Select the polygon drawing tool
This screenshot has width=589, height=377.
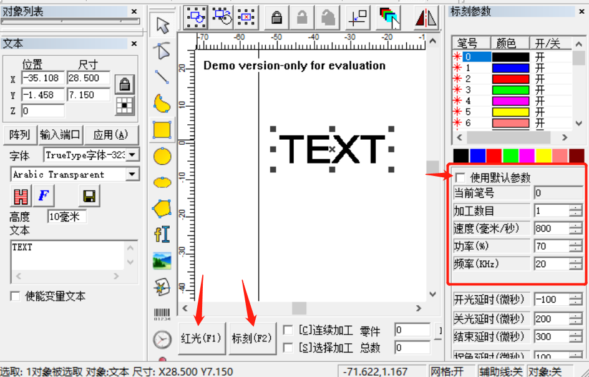(x=162, y=208)
